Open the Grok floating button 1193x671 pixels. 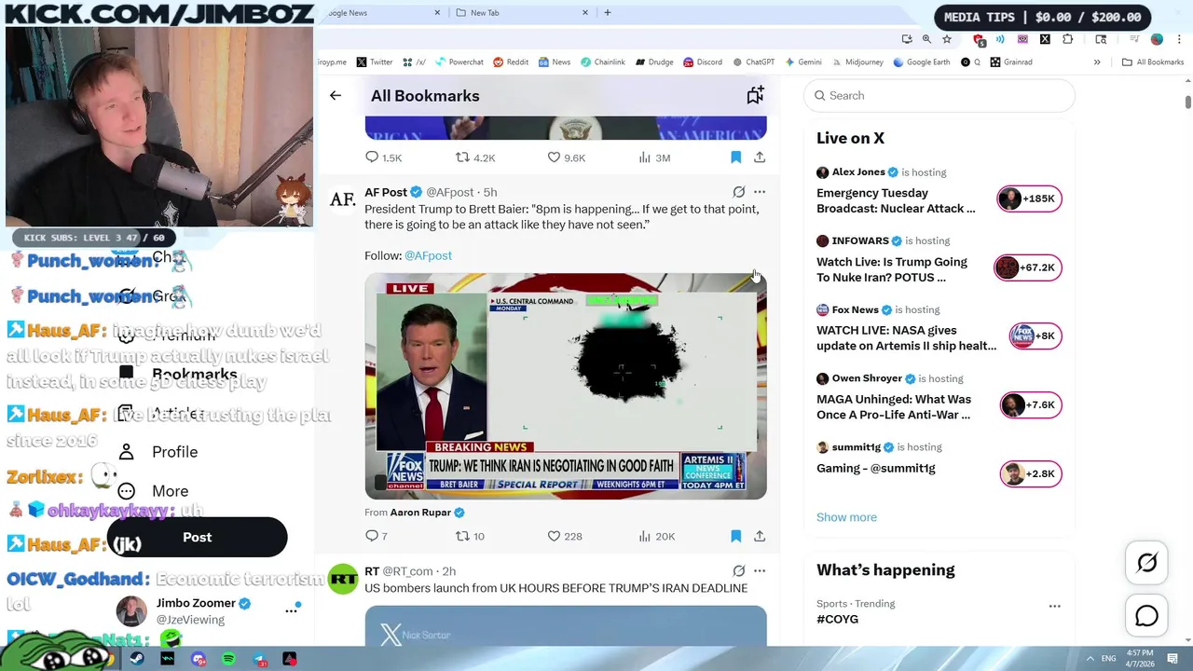tap(1146, 563)
